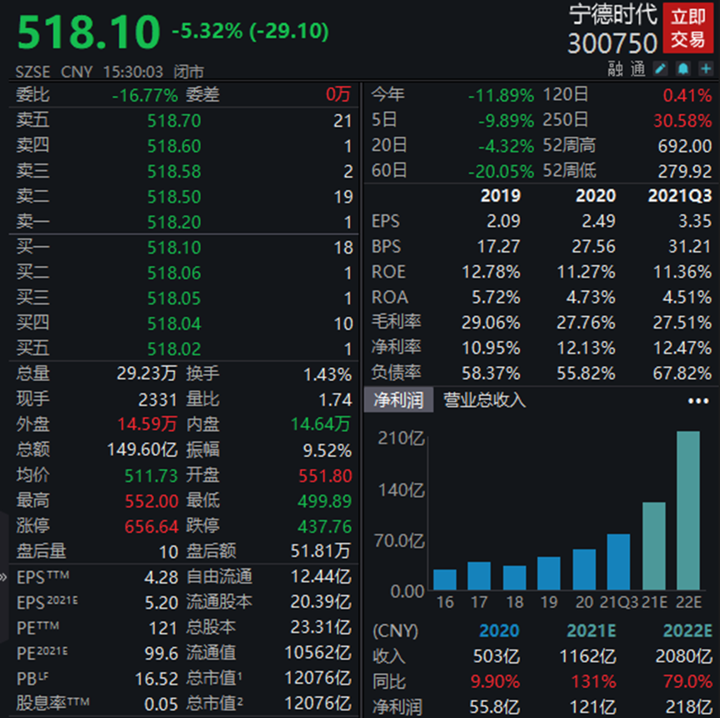The width and height of the screenshot is (720, 718).
Task: Select sell-three price 518.58
Action: tap(174, 171)
